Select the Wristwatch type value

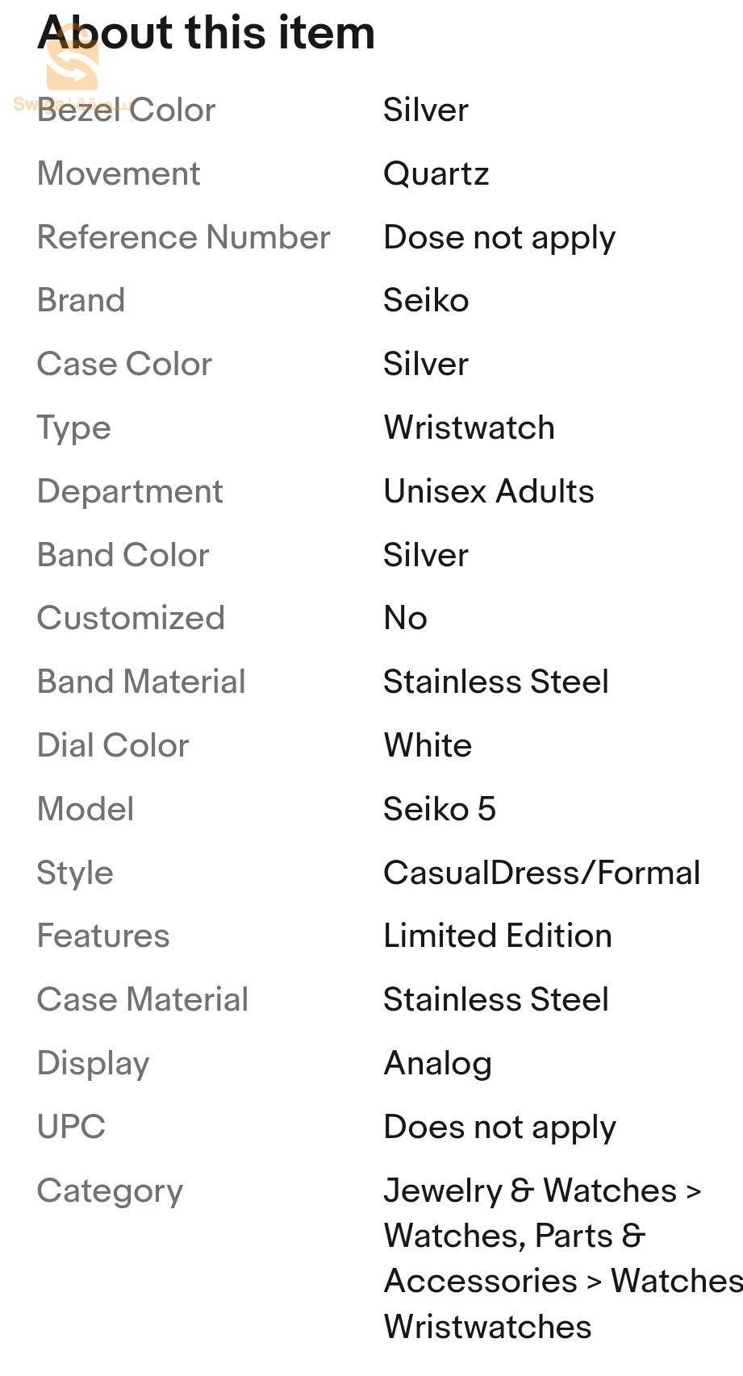point(470,427)
